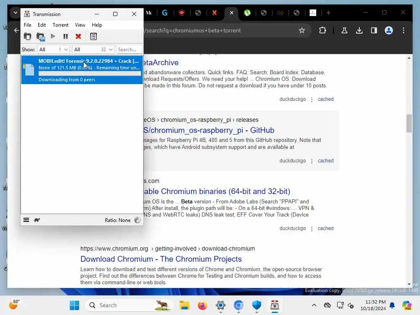The image size is (420, 315).
Task: Click the browser address bar URL
Action: pyautogui.click(x=193, y=30)
